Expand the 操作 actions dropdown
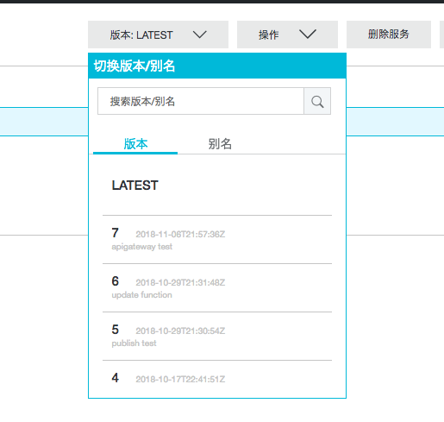Image resolution: width=444 pixels, height=422 pixels. point(287,35)
